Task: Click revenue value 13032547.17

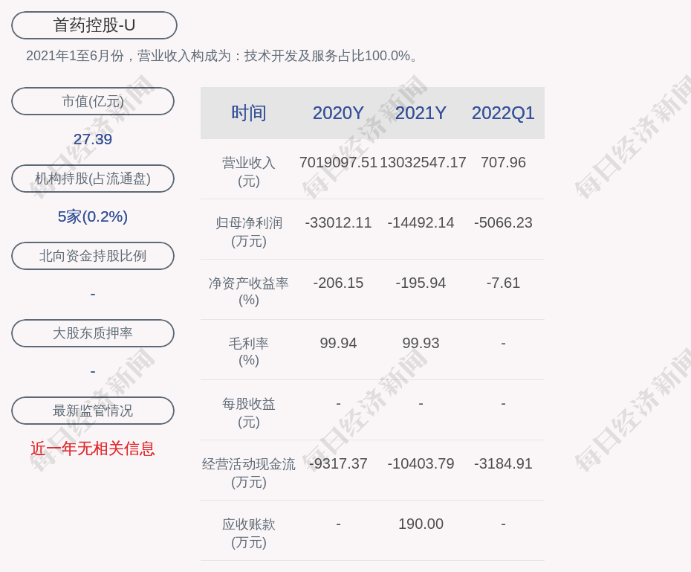Action: pyautogui.click(x=423, y=162)
